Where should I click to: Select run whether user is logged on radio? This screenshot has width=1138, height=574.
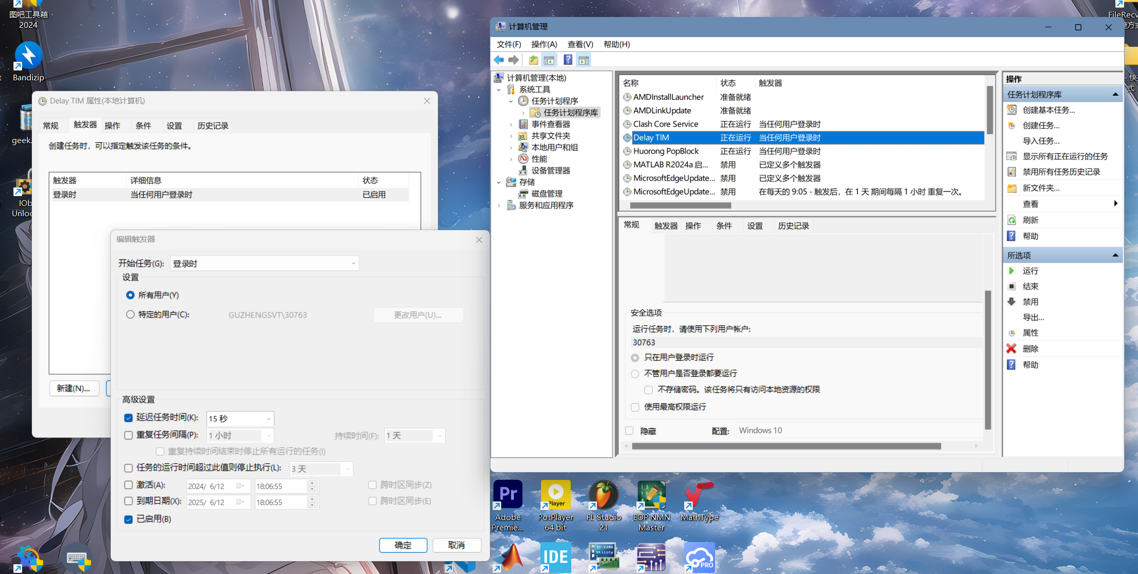click(635, 374)
